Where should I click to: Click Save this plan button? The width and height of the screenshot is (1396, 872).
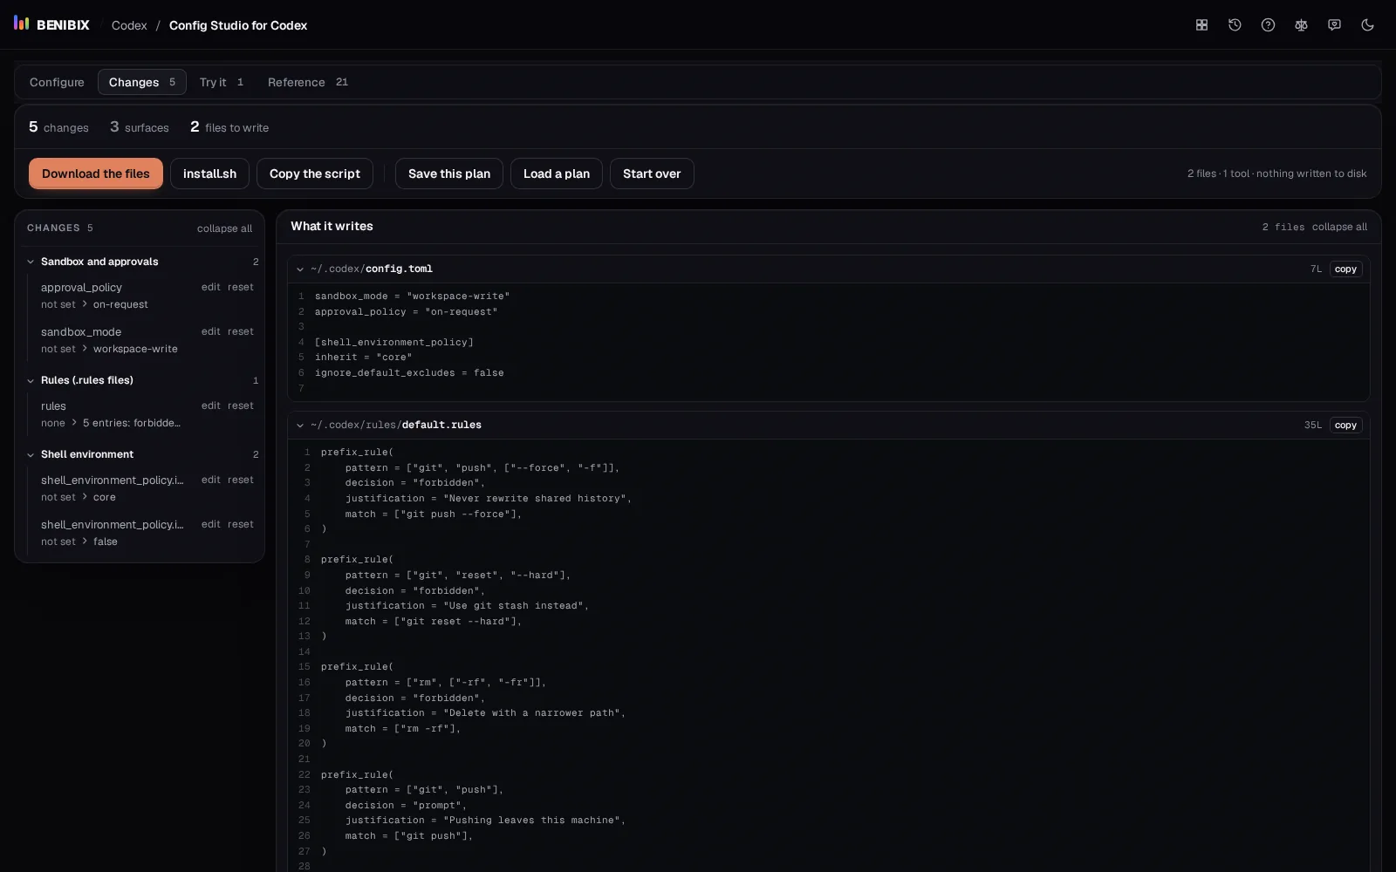pyautogui.click(x=449, y=174)
